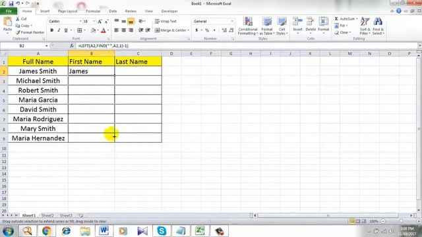Open the Calibri font name dropdown
Screen dimensions: 422x237
tap(80, 21)
